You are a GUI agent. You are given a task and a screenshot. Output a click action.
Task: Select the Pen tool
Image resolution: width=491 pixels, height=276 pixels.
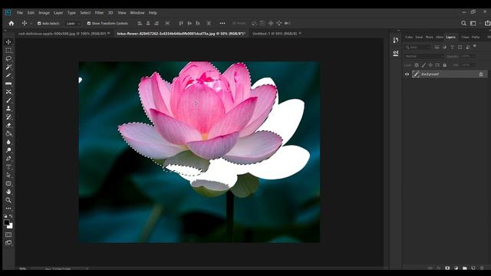8,159
